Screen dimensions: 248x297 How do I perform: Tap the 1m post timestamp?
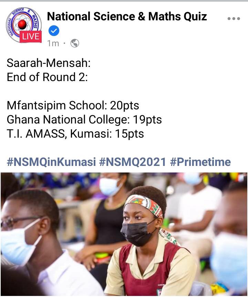click(53, 43)
